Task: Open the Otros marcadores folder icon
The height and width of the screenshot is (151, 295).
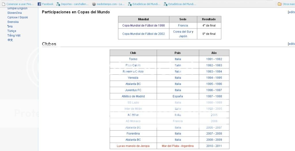Action: (279, 4)
